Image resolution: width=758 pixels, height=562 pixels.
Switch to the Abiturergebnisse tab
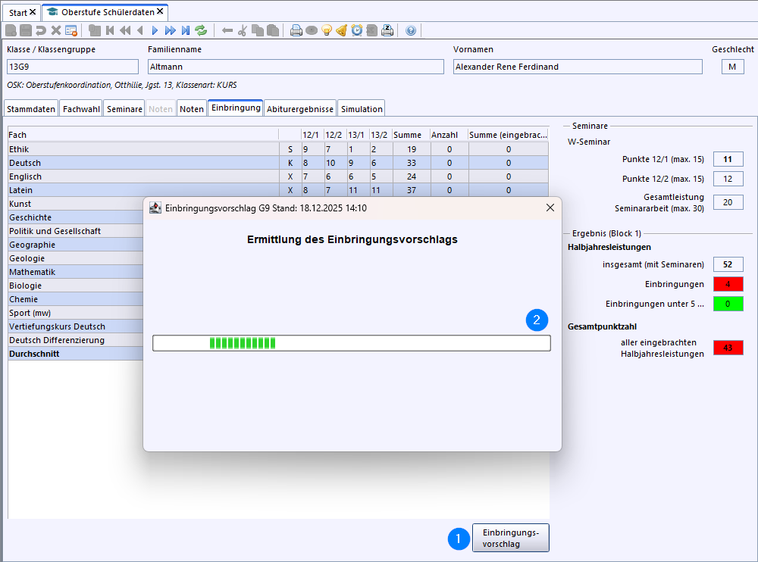tap(300, 109)
